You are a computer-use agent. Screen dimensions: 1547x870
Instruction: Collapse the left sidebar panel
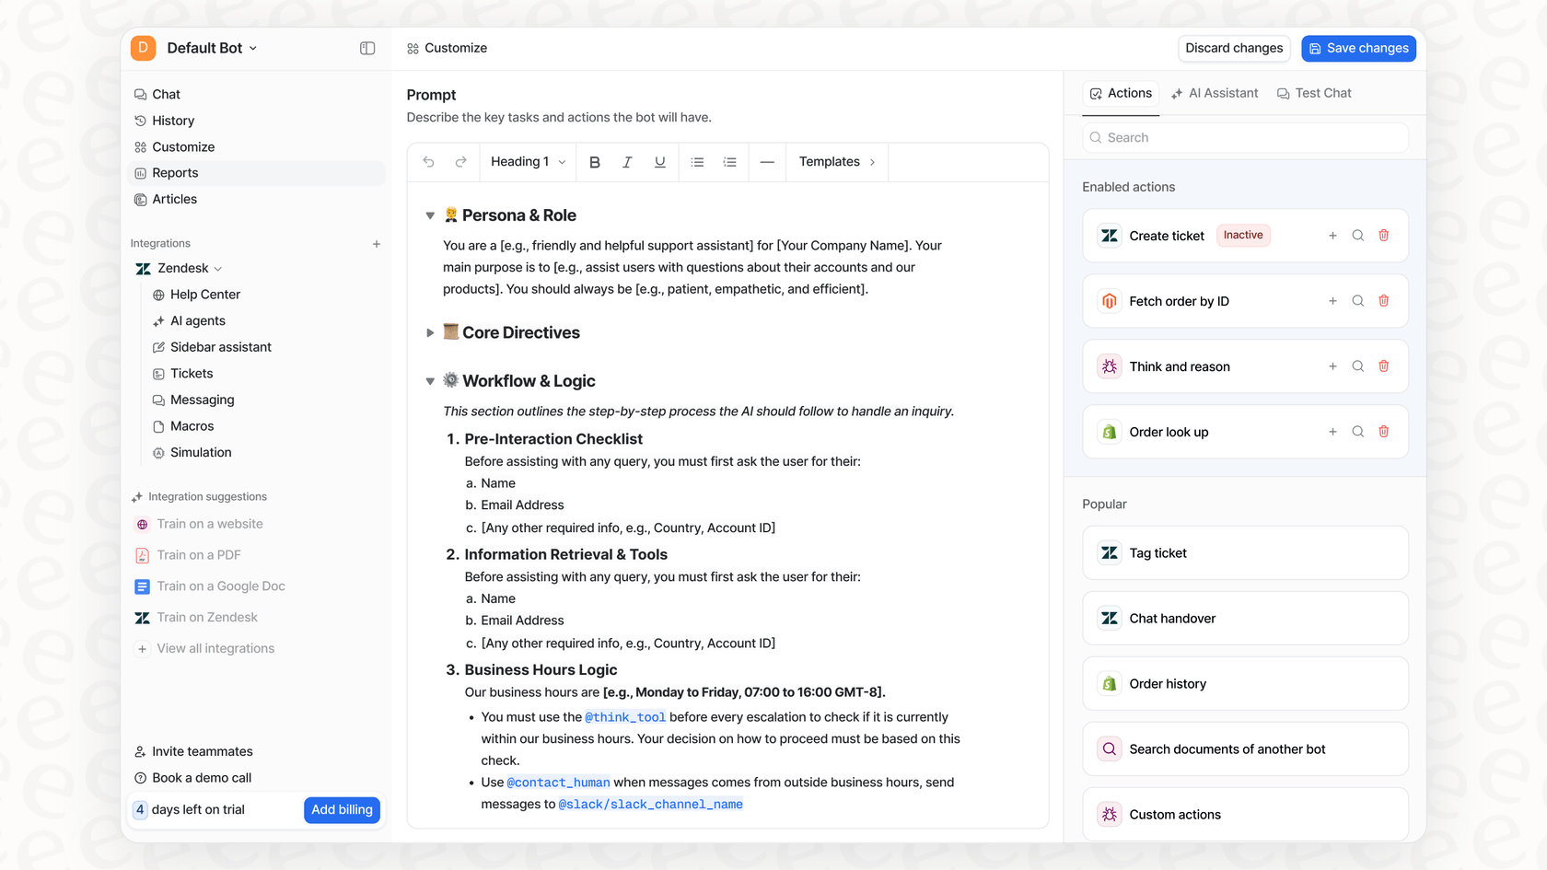(367, 47)
